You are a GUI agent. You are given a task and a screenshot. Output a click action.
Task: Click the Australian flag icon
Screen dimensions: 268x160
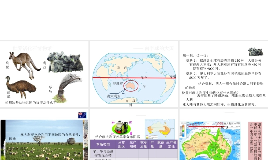[82, 115]
